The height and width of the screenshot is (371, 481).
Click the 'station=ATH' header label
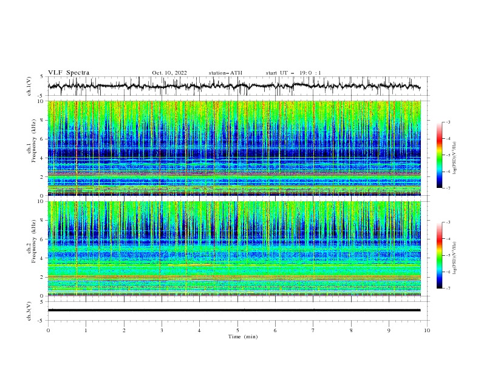coord(225,73)
